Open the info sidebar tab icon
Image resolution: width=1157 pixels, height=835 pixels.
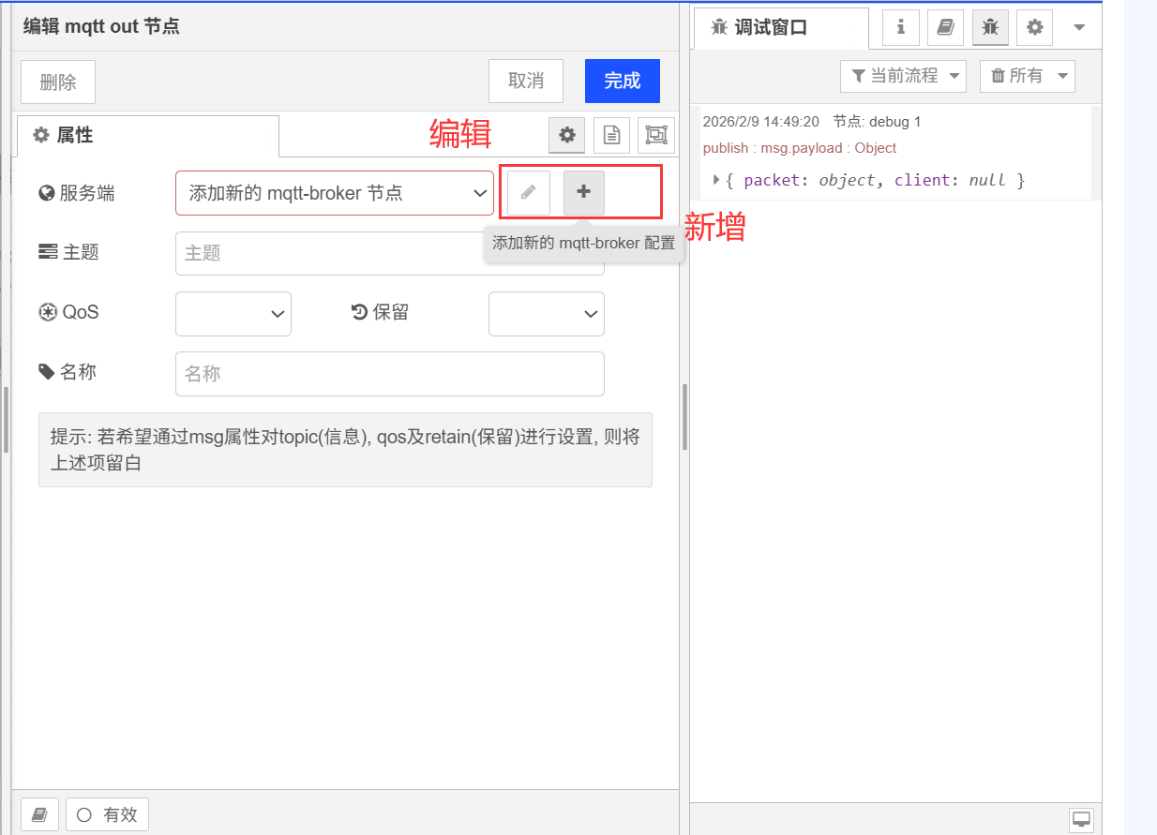(x=901, y=27)
